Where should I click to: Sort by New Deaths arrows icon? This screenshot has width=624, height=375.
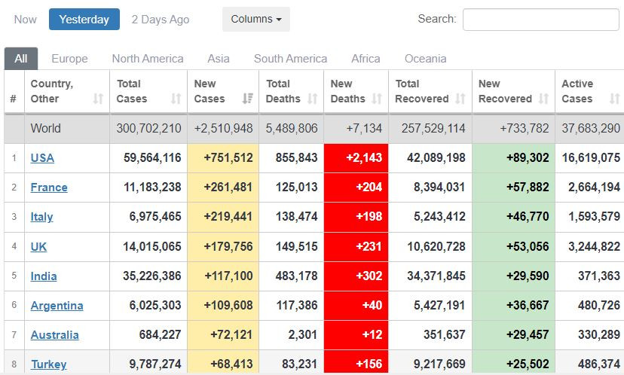377,99
